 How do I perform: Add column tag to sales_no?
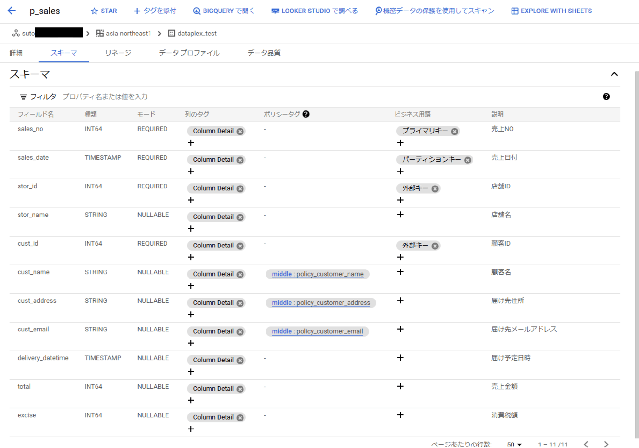click(191, 143)
